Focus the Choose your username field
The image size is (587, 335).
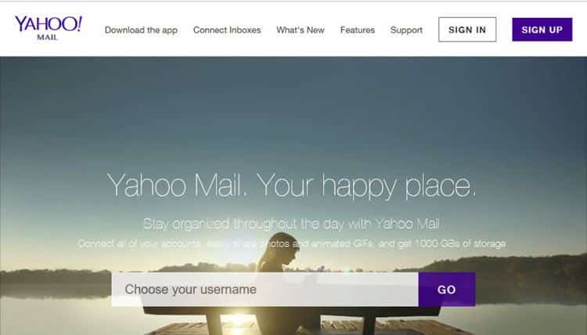pyautogui.click(x=265, y=290)
